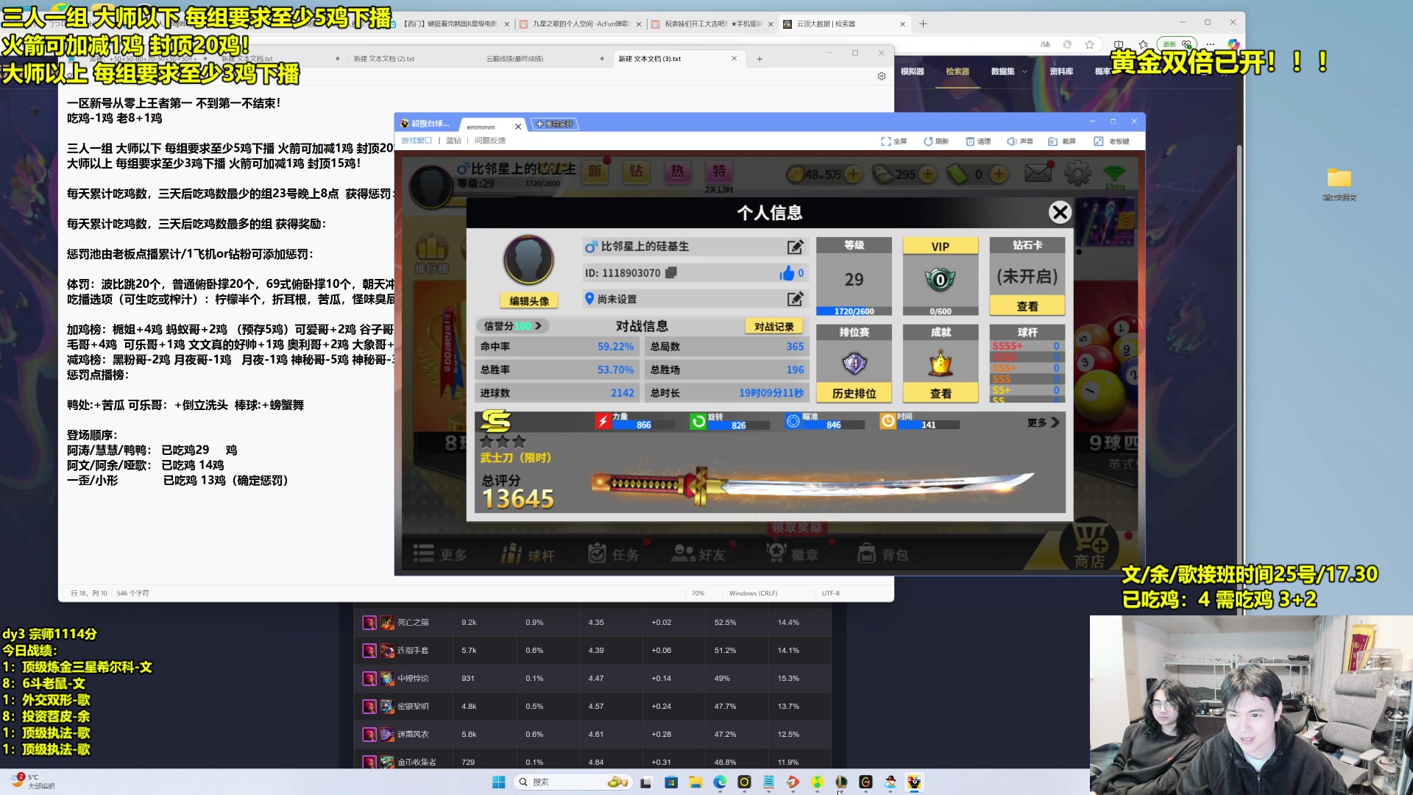Click Notepad 70% zoom status
1413x795 pixels.
tap(698, 593)
